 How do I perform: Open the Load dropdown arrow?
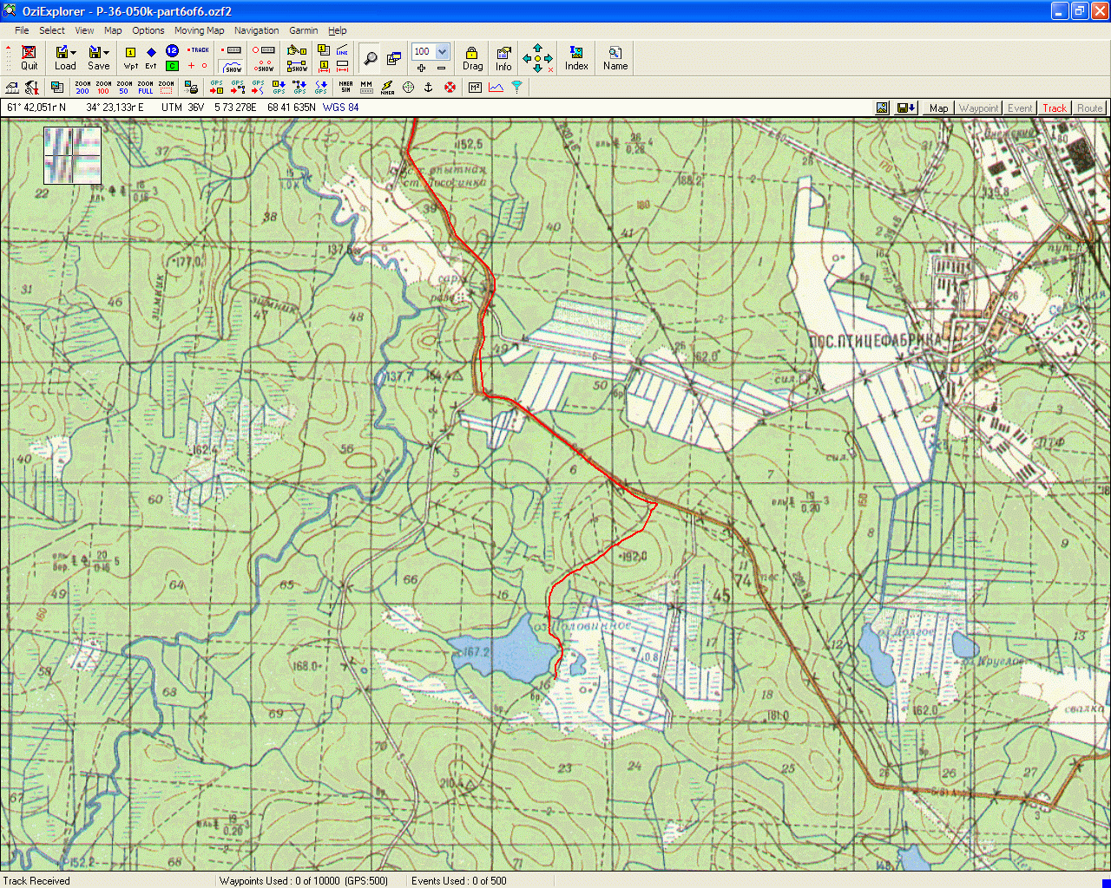[x=74, y=53]
